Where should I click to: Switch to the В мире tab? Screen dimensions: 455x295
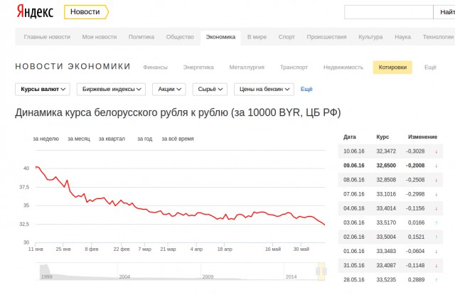[257, 37]
